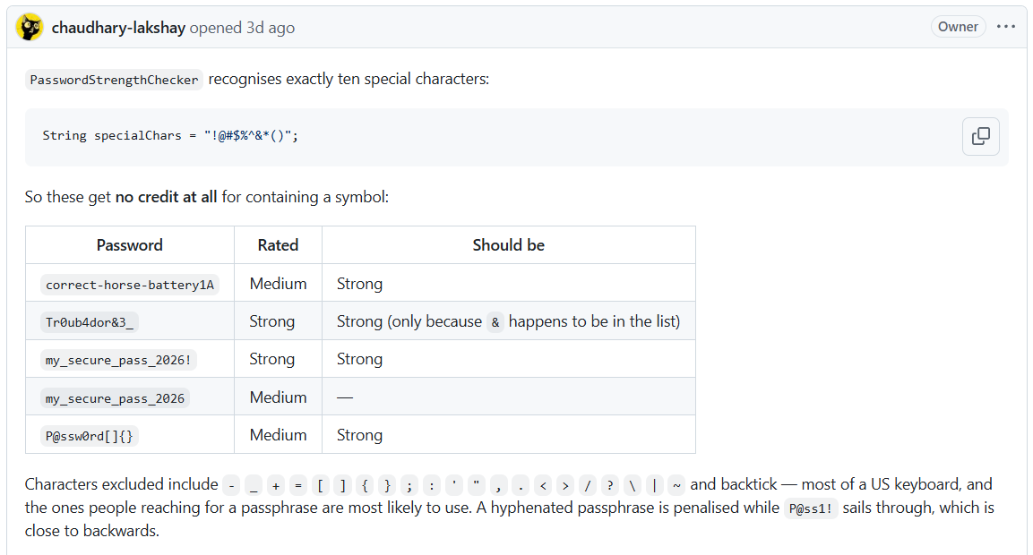Open the three-dot comment options menu
Image resolution: width=1033 pixels, height=555 pixels.
[1005, 27]
